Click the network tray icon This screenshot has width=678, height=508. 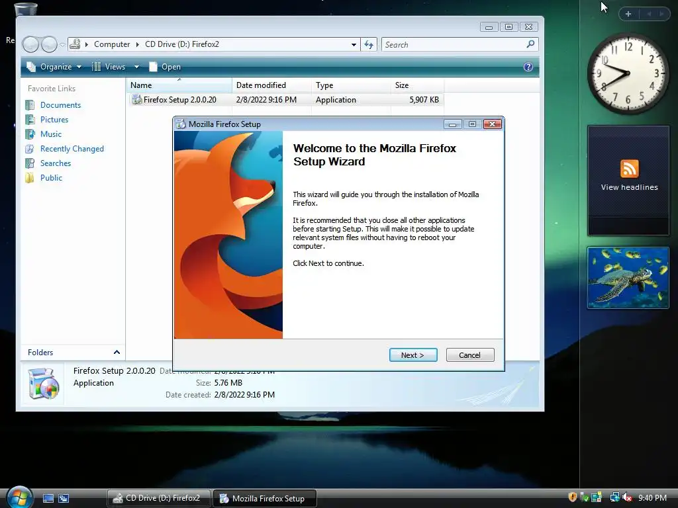pyautogui.click(x=614, y=497)
